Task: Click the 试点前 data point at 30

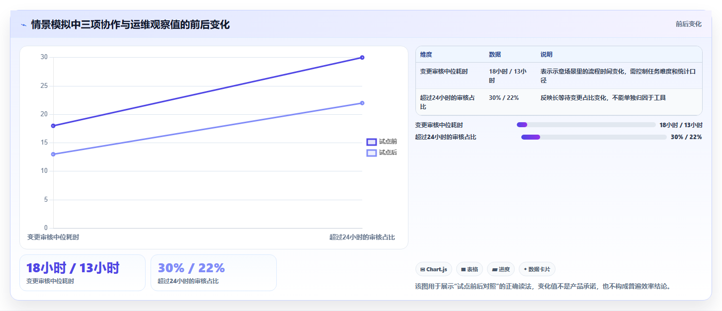Action: 362,58
